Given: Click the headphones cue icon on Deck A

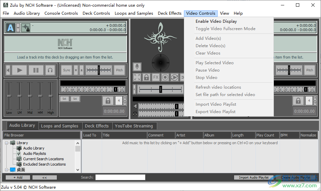Looking at the screenshot, I should (x=50, y=70).
